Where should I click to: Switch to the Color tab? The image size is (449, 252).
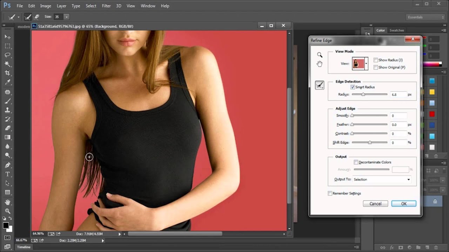coord(381,30)
